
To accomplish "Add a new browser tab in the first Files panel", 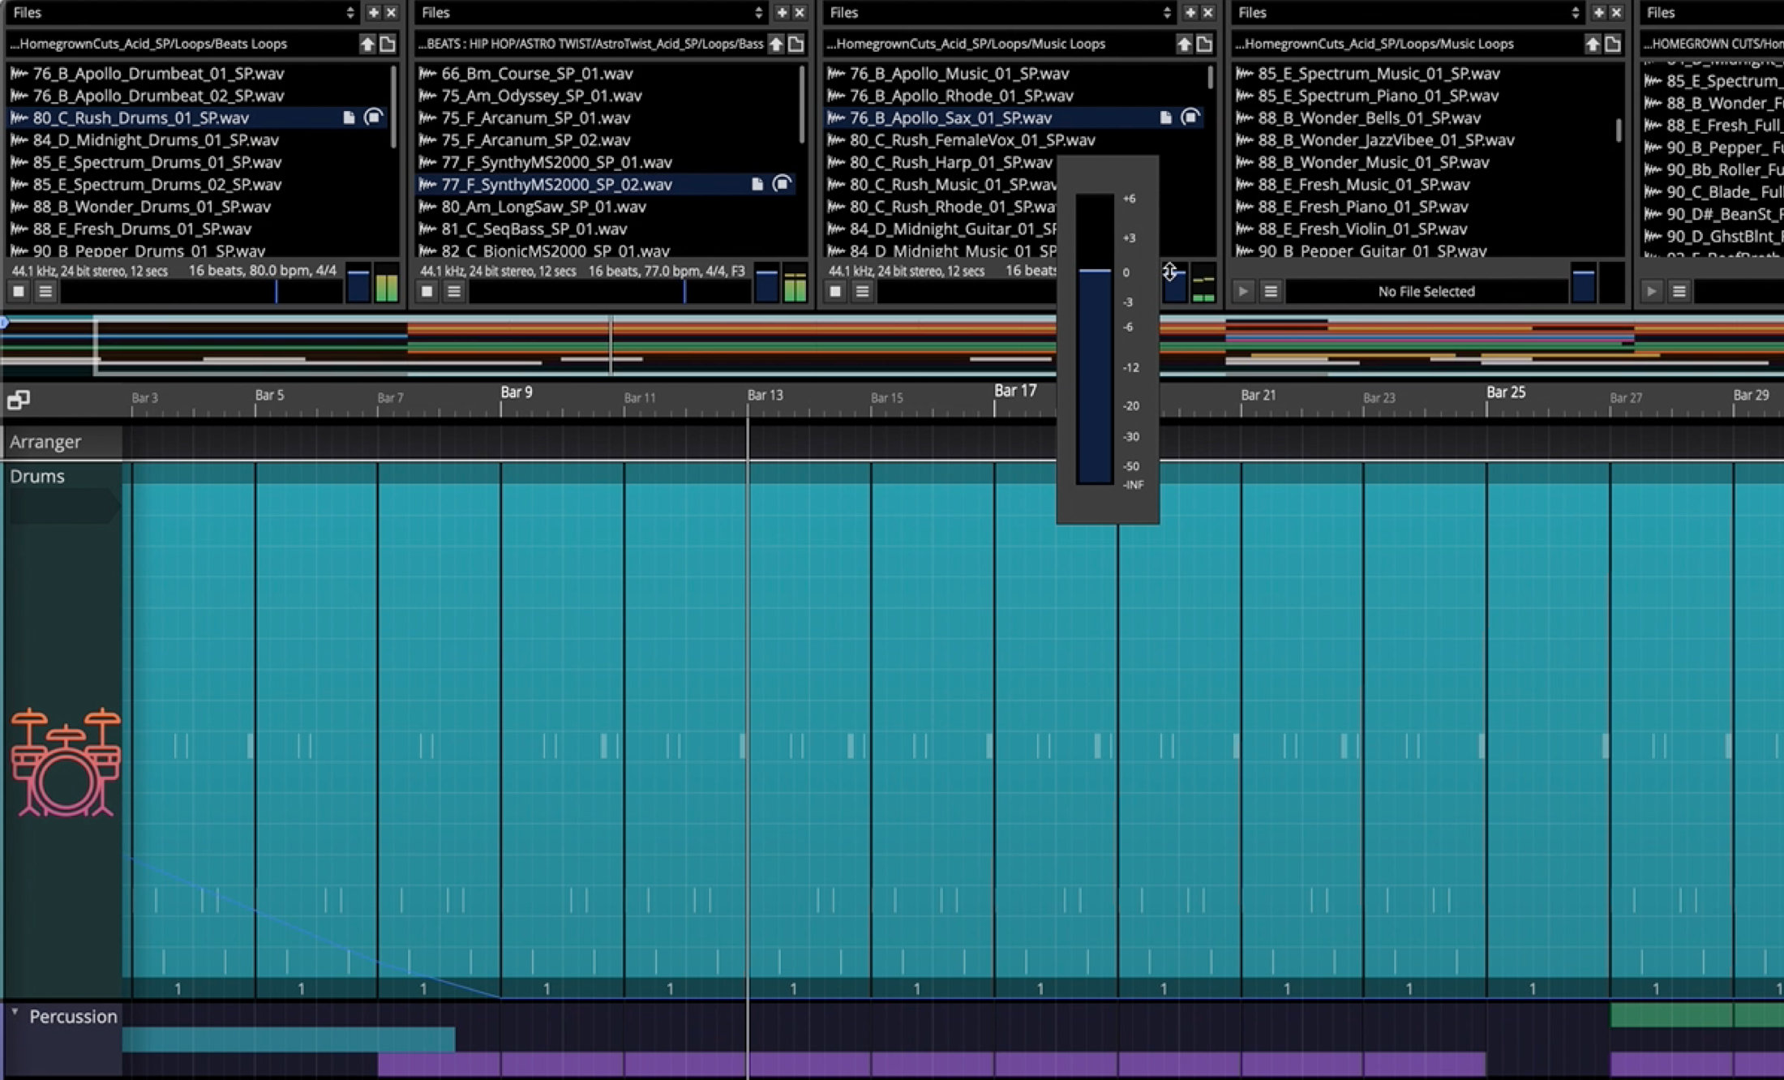I will pyautogui.click(x=373, y=12).
